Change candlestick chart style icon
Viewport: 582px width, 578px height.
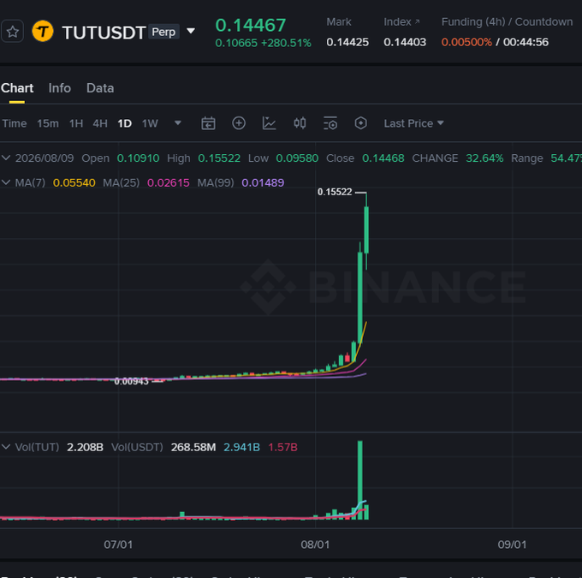(300, 123)
